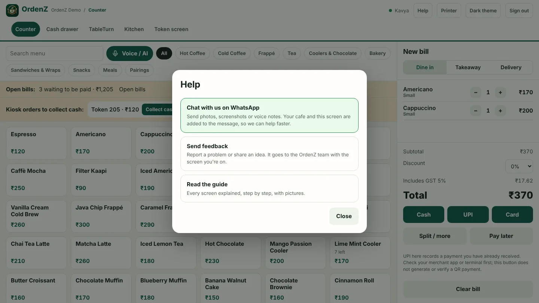Screen dimensions: 539x303
Task: Open the Discount percentage dropdown
Action: [519, 166]
